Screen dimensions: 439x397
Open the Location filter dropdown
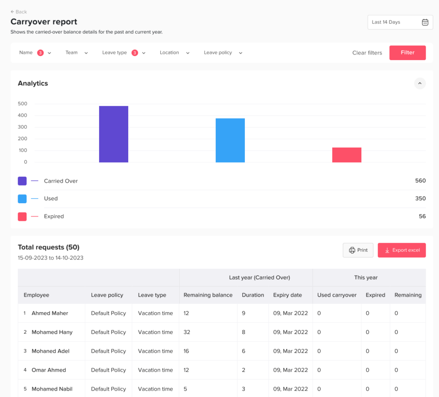(174, 53)
